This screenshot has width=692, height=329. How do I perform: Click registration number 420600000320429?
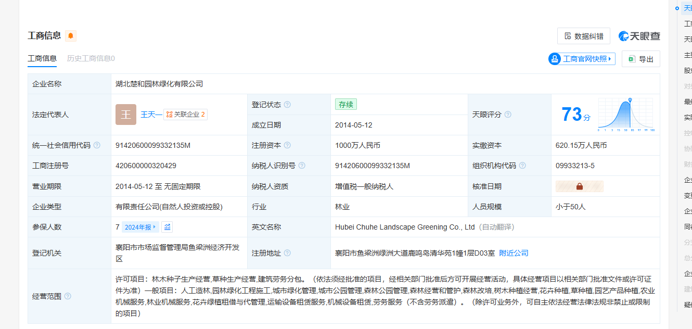(146, 166)
